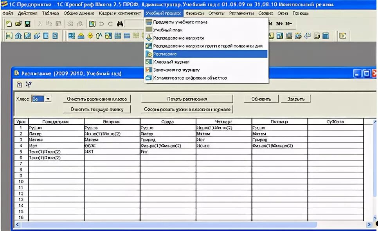Click the question mark help icon in the Расписание window
Screen dimensions: 378x231
coord(20,85)
